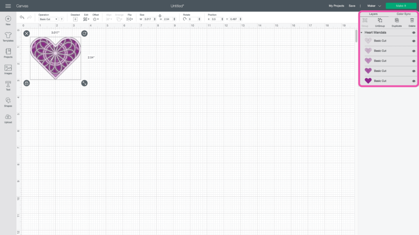
Task: Click the rotate handle on the heart selection
Action: pos(84,33)
